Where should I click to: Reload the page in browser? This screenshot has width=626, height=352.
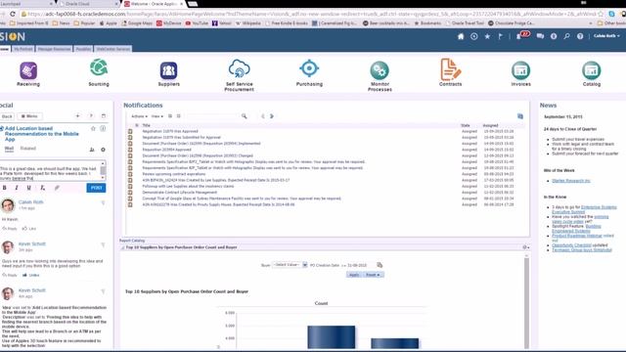pyautogui.click(x=13, y=14)
